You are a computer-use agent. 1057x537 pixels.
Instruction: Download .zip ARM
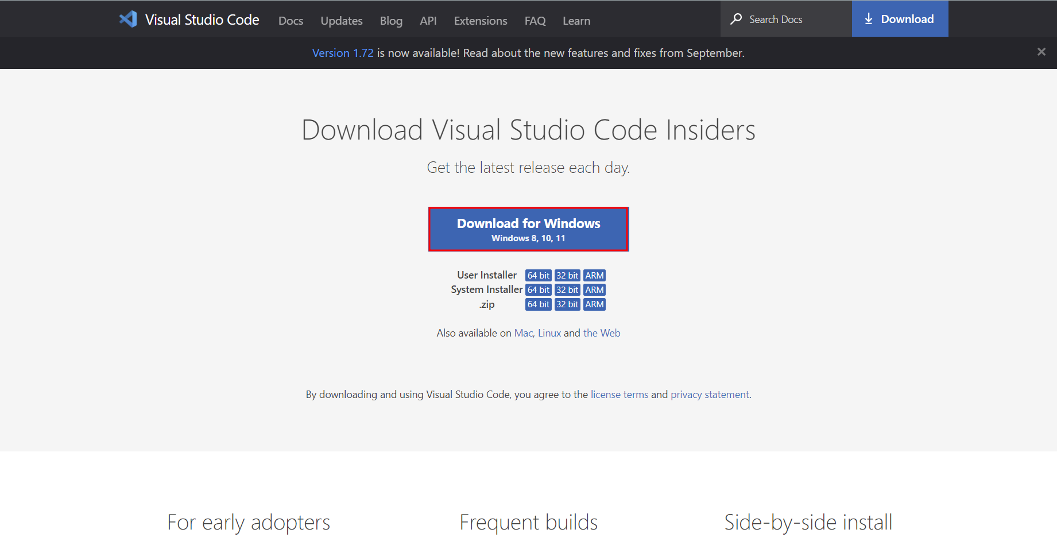[594, 304]
